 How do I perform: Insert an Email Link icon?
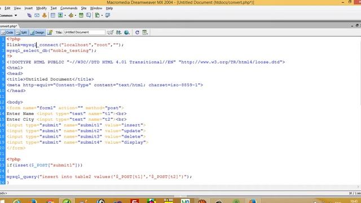[x=37, y=15]
